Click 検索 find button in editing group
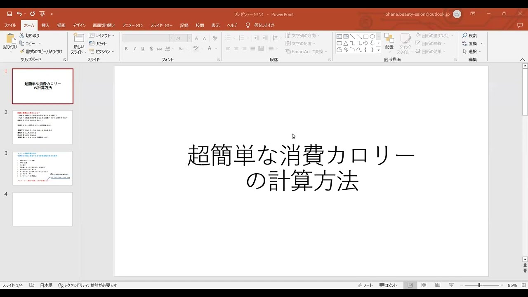The image size is (528, 297). coord(469,35)
